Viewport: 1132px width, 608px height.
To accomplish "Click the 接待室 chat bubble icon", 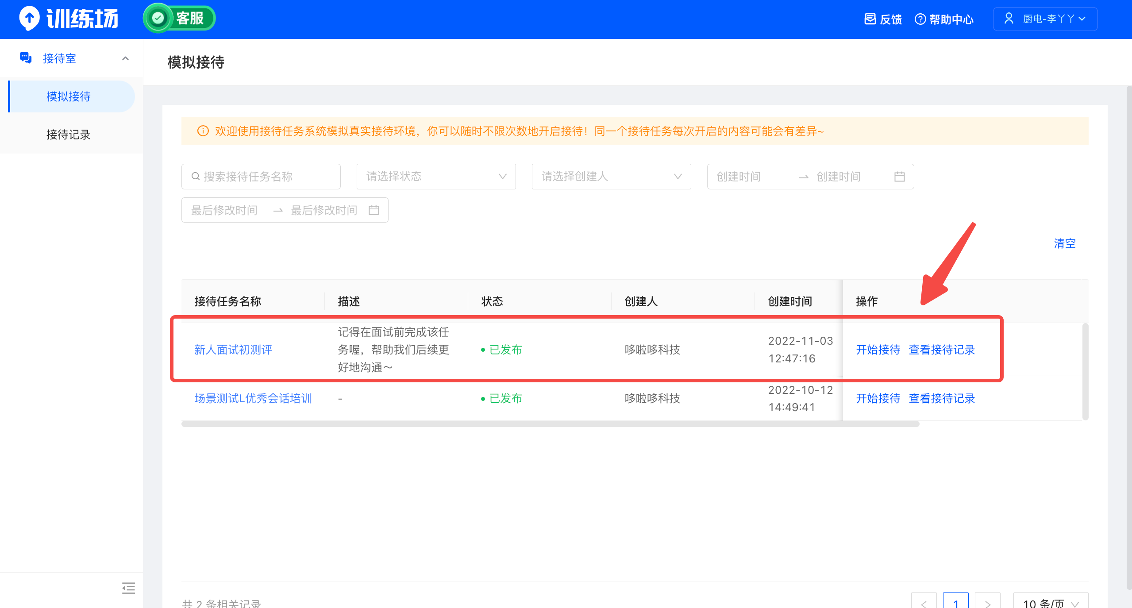I will pyautogui.click(x=26, y=58).
